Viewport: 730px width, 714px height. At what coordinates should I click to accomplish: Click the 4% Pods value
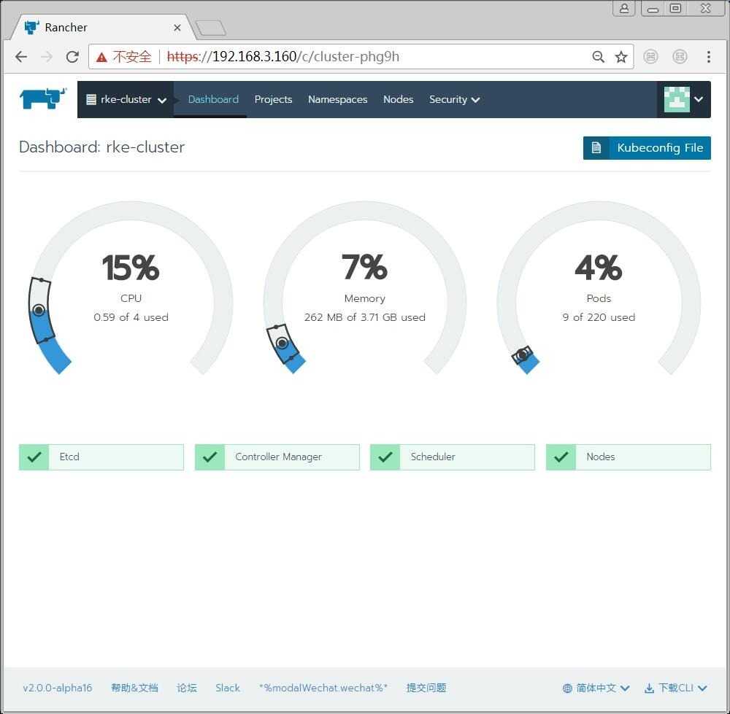(599, 268)
